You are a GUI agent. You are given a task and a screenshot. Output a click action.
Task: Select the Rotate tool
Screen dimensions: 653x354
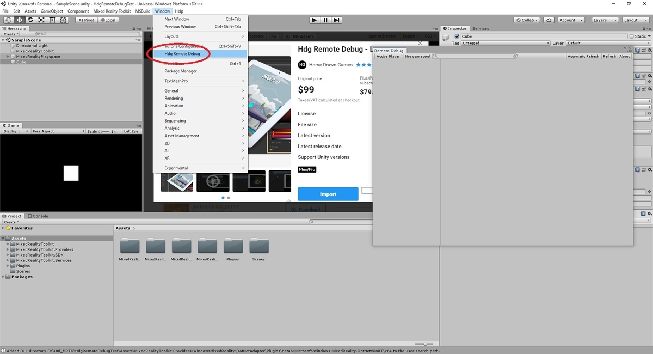pyautogui.click(x=30, y=20)
